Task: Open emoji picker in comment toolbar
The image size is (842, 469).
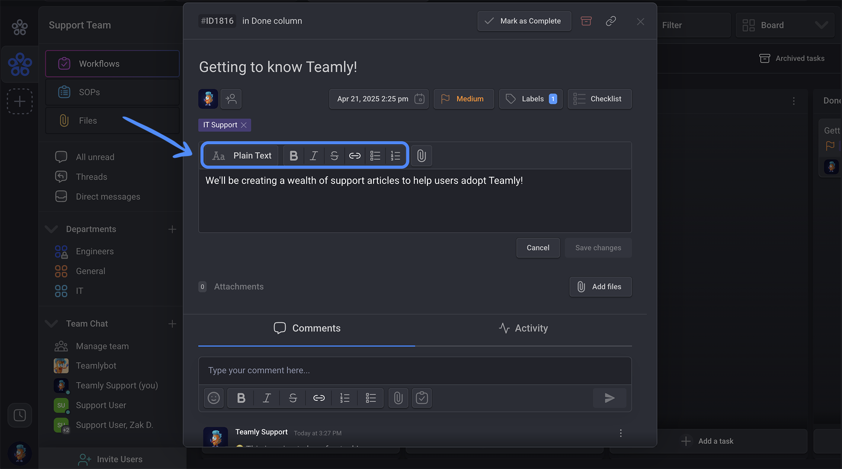Action: click(x=213, y=398)
